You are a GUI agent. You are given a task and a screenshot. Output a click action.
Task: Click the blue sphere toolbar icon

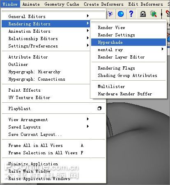point(121,14)
